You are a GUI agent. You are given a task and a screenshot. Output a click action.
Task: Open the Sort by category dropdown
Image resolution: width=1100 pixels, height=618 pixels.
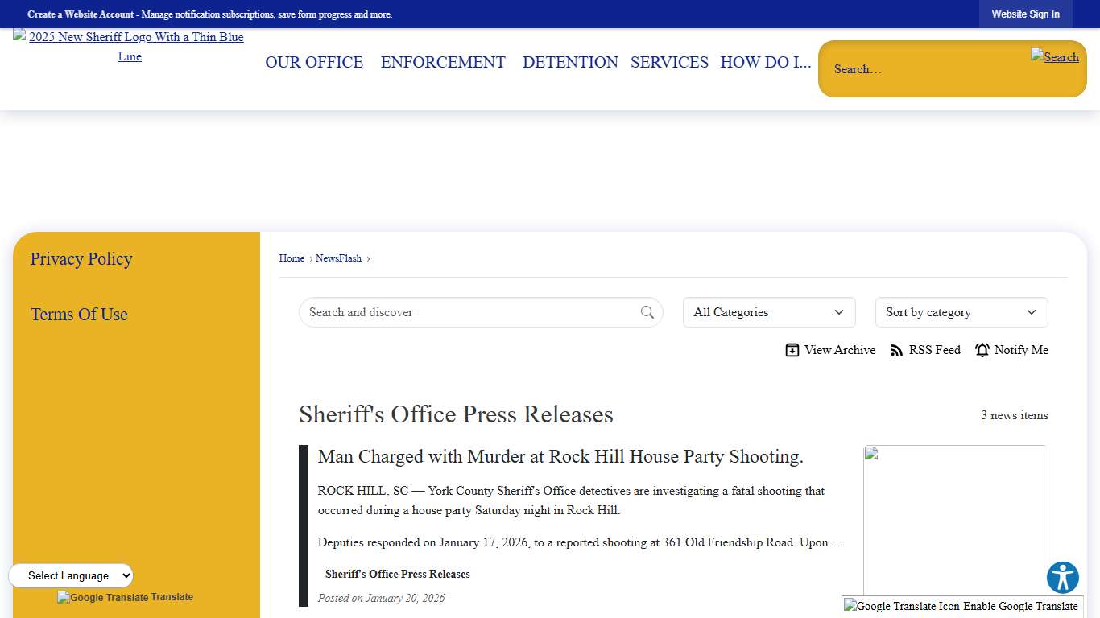click(961, 312)
